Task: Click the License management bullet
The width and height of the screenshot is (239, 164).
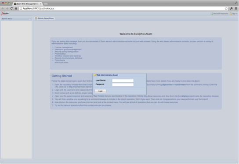Action: pos(64,47)
